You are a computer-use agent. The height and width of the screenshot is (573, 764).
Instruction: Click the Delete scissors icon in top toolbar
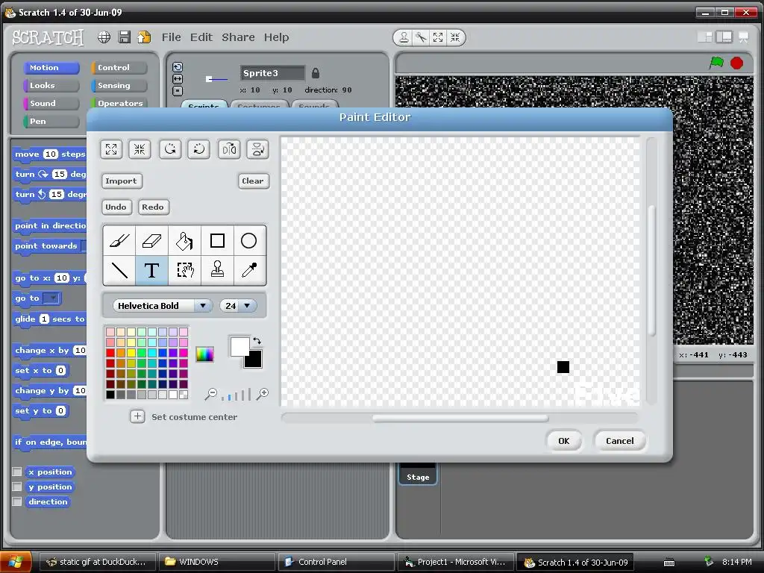pos(421,37)
